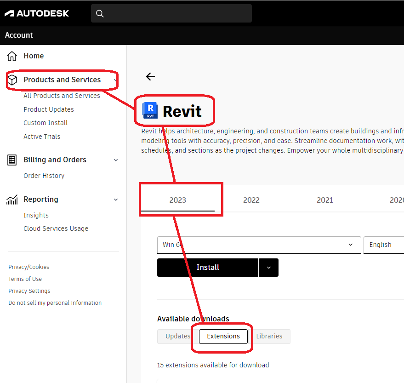
Task: Switch to the 2021 version tab
Action: 324,200
